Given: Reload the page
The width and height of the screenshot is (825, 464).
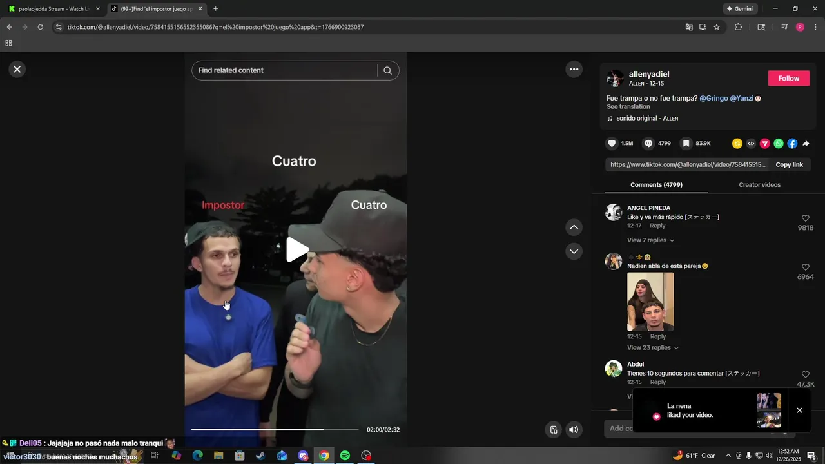Looking at the screenshot, I should [40, 27].
